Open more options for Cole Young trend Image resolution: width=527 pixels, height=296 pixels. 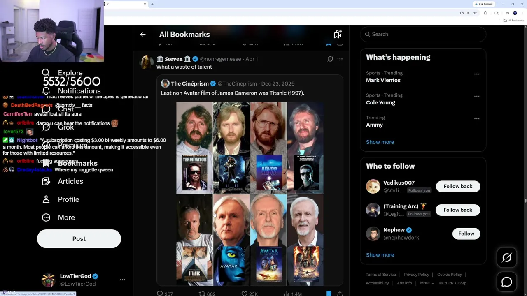[x=477, y=96]
